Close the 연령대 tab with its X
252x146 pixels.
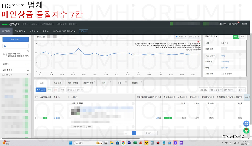(x=142, y=82)
